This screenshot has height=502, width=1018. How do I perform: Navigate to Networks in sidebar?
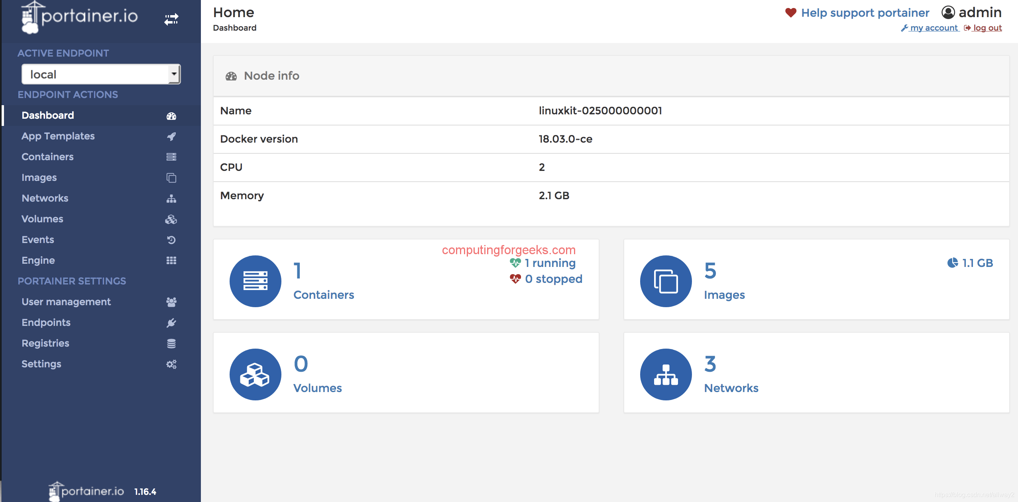101,198
